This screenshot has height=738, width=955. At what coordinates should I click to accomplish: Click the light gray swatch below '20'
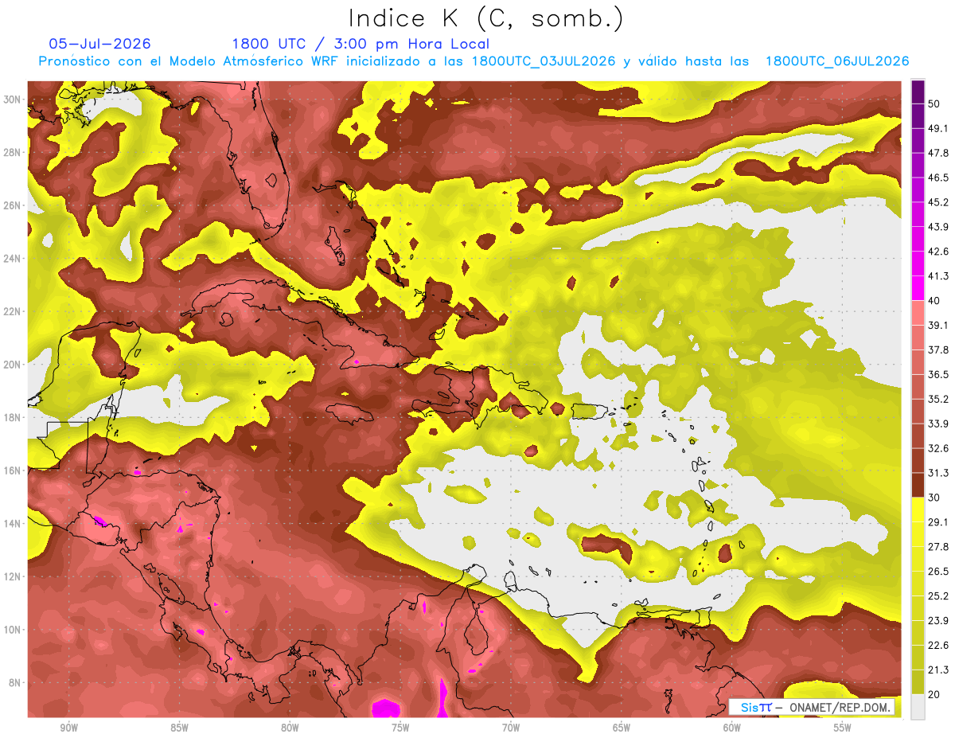tap(918, 707)
